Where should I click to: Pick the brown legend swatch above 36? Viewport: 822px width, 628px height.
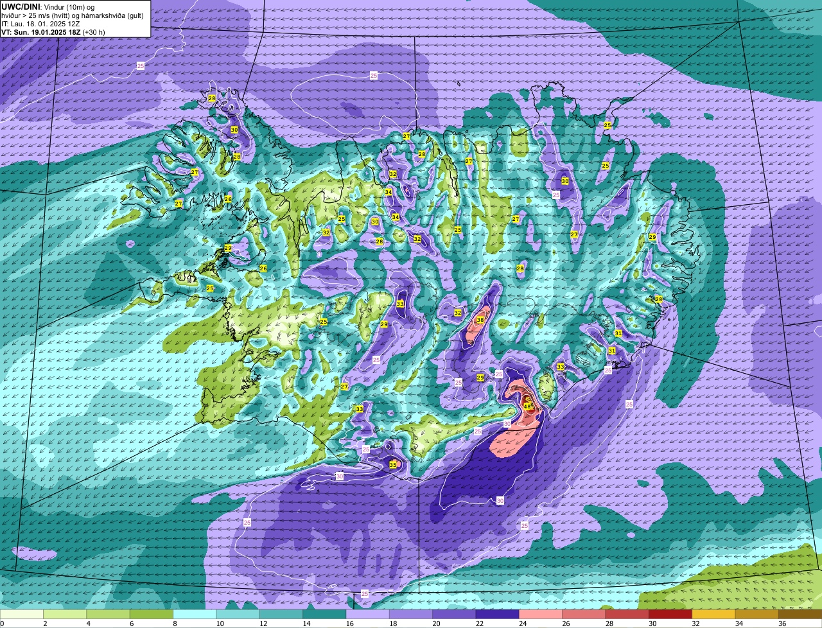click(800, 615)
